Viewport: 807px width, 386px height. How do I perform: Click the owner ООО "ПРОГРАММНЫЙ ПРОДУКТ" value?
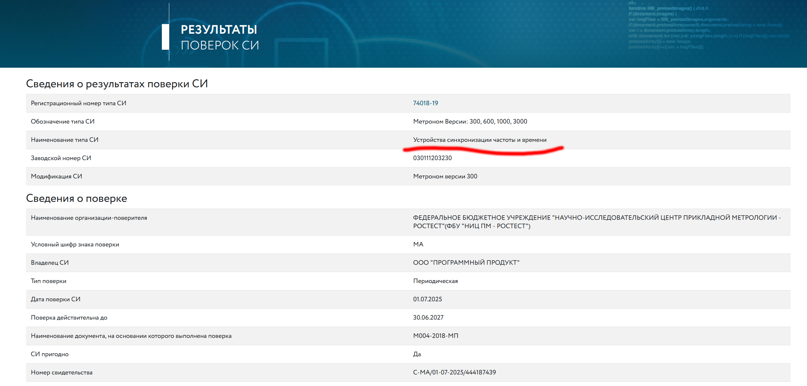pos(466,262)
